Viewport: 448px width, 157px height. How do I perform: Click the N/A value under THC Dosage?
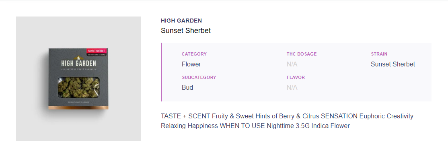click(x=292, y=64)
